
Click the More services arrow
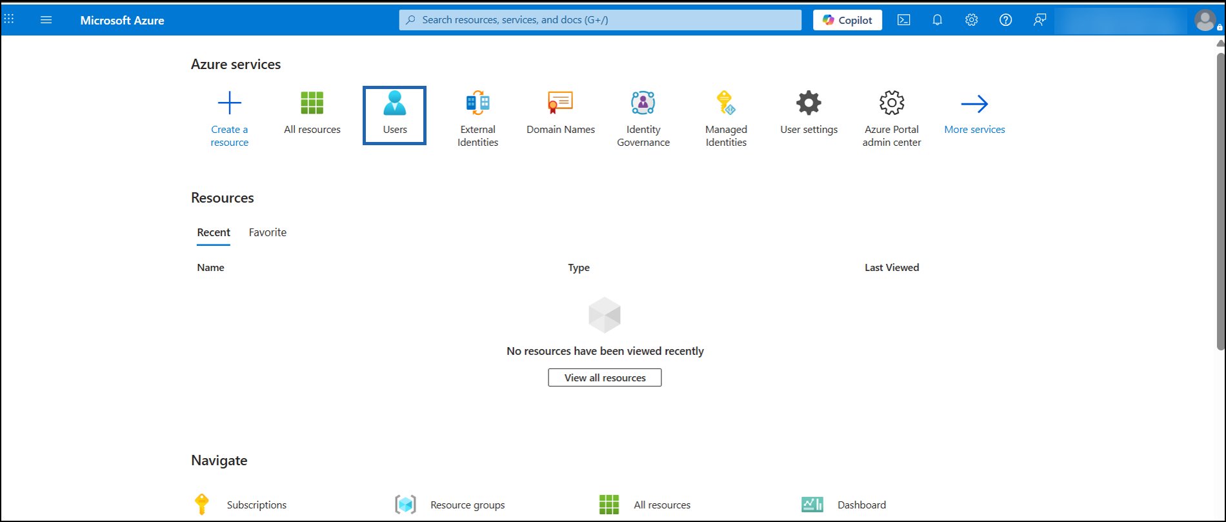[974, 104]
